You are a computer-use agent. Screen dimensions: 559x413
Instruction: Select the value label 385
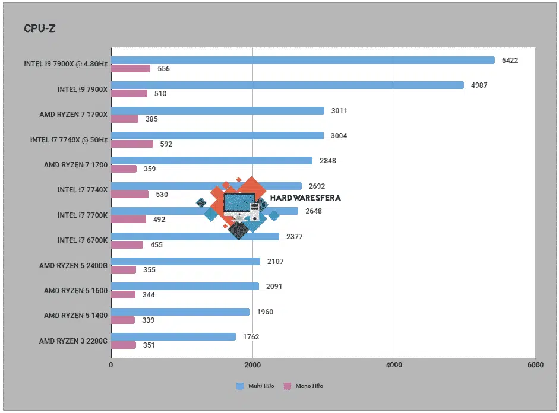tap(151, 119)
